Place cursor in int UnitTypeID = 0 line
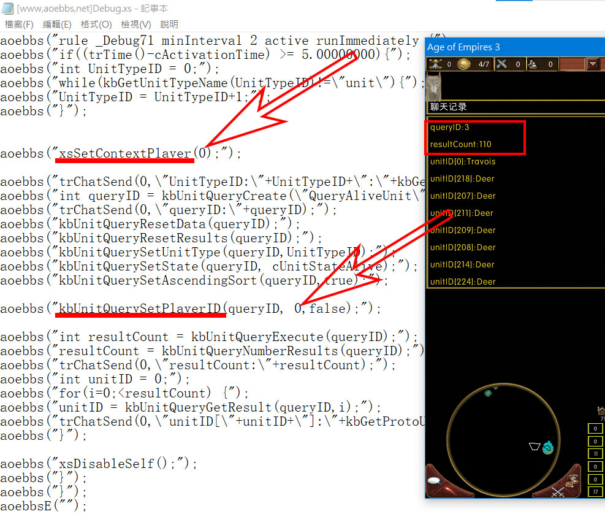The height and width of the screenshot is (514, 605). pyautogui.click(x=110, y=69)
